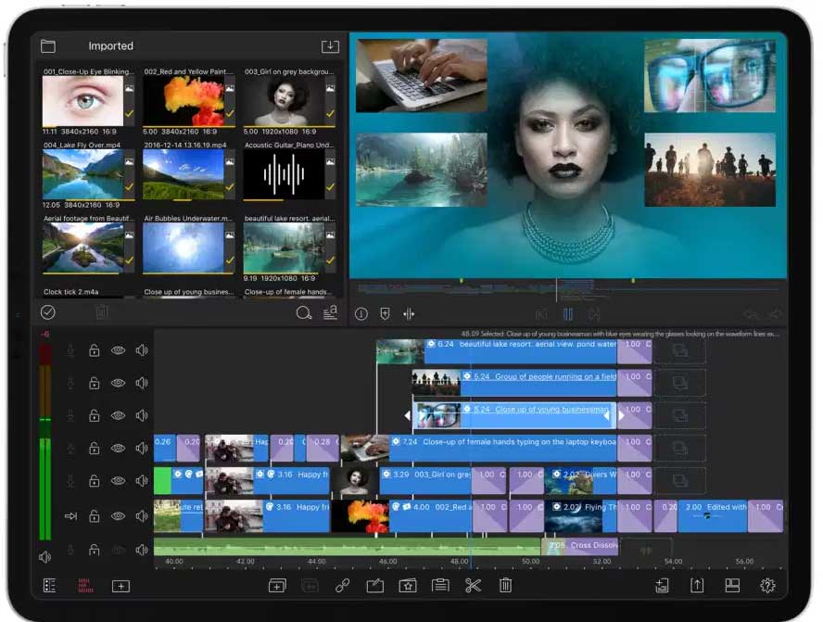The height and width of the screenshot is (622, 823).
Task: Open app settings with the gear icon
Action: point(767,586)
